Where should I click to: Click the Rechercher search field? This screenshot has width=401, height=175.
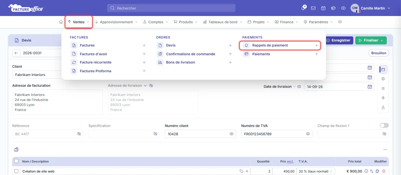[171, 8]
